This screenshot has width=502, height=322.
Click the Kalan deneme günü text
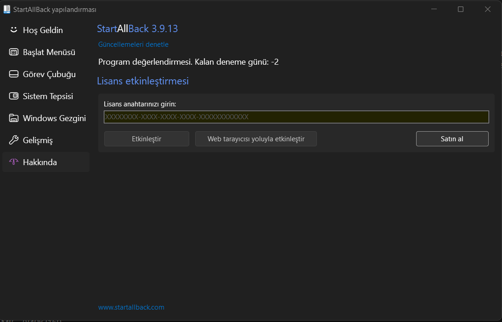[237, 62]
